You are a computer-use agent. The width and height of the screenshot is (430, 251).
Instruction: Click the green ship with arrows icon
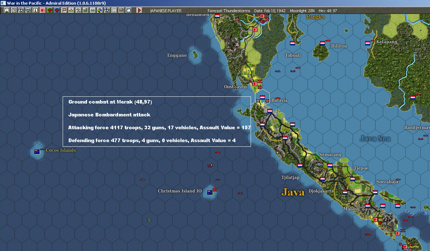(92, 10)
